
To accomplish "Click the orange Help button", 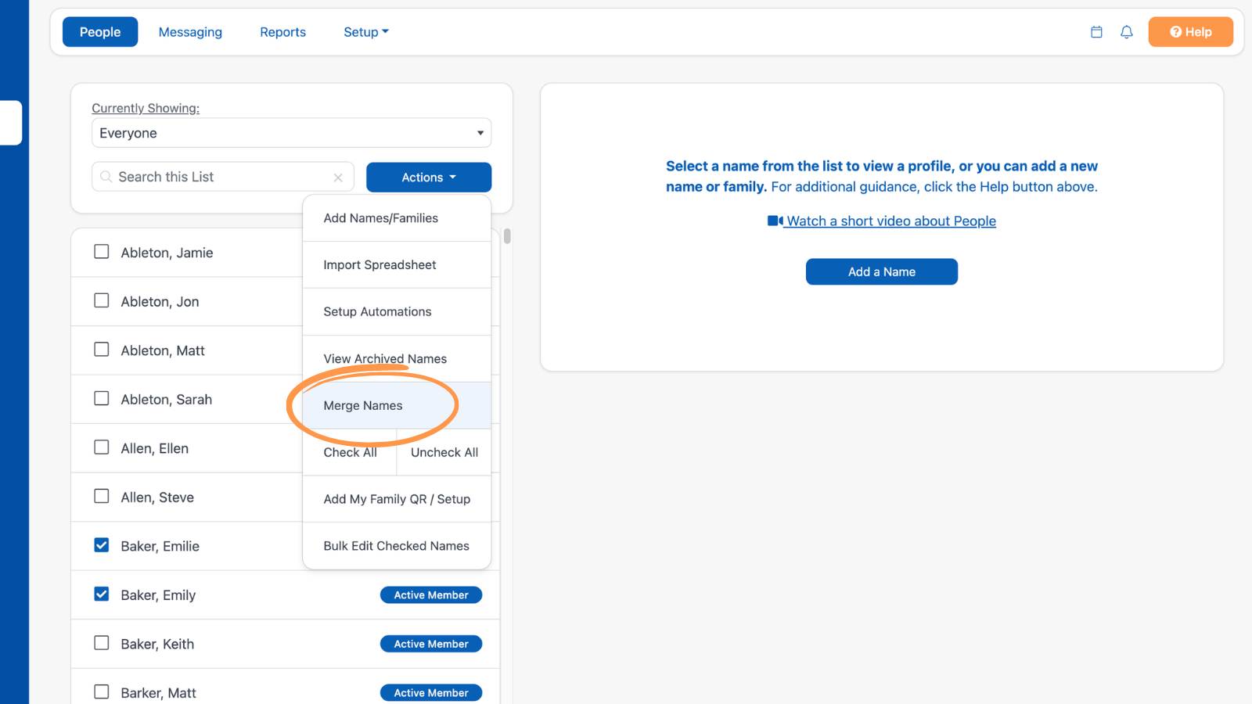I will tap(1190, 32).
